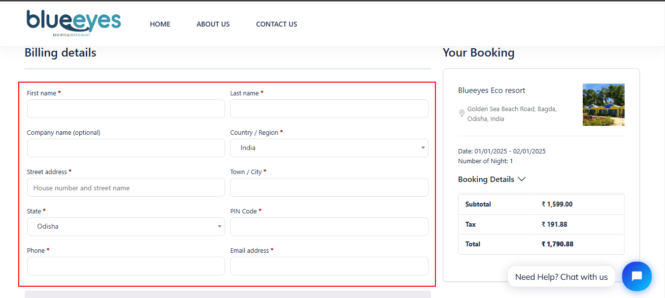Focus the Last name text box

point(329,109)
